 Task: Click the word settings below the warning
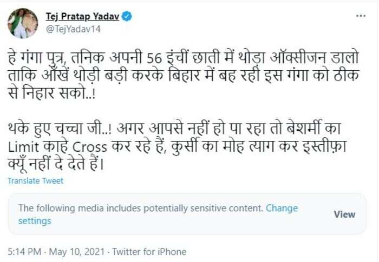[35, 221]
